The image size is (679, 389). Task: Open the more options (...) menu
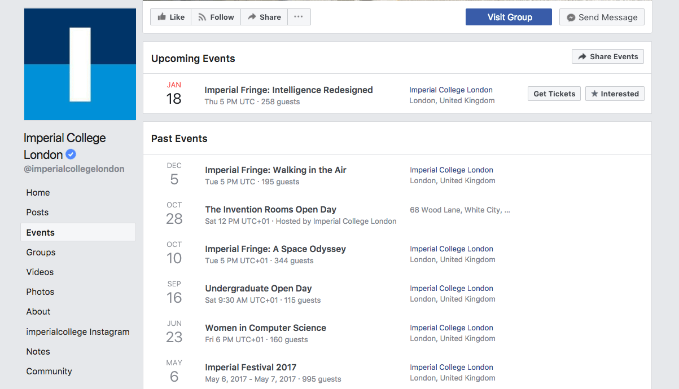coord(299,17)
